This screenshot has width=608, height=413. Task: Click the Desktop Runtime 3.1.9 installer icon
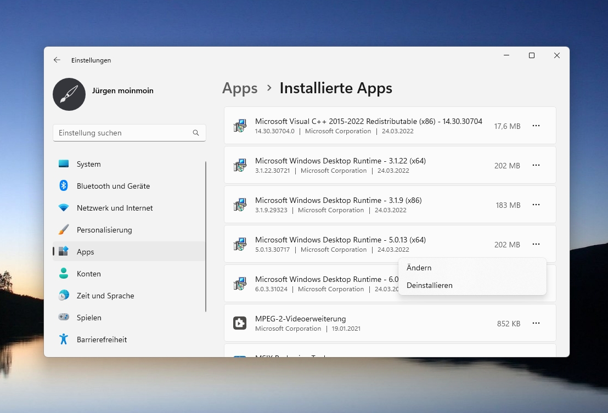[x=240, y=205]
